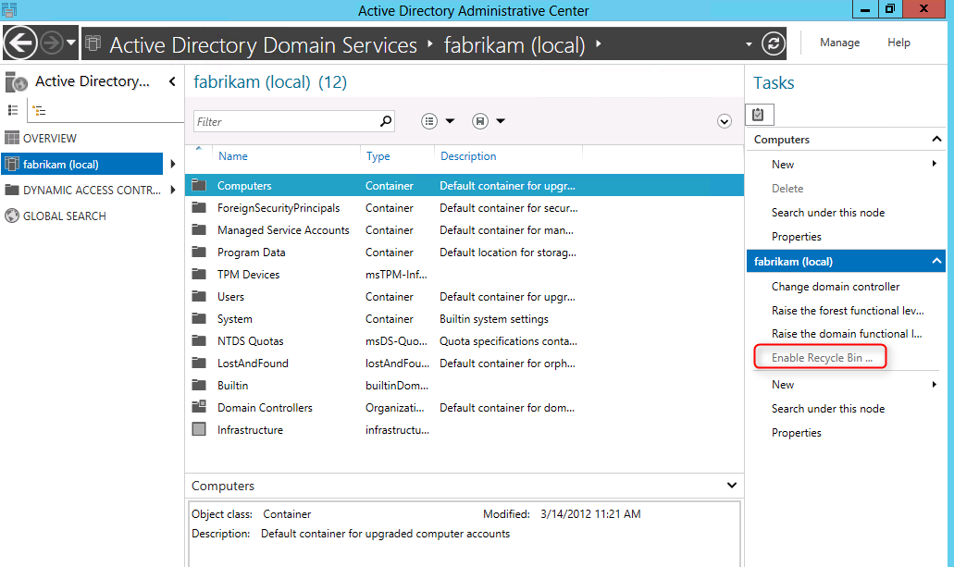Click the Tasks clipboard icon
Image resolution: width=954 pixels, height=567 pixels.
(x=759, y=114)
